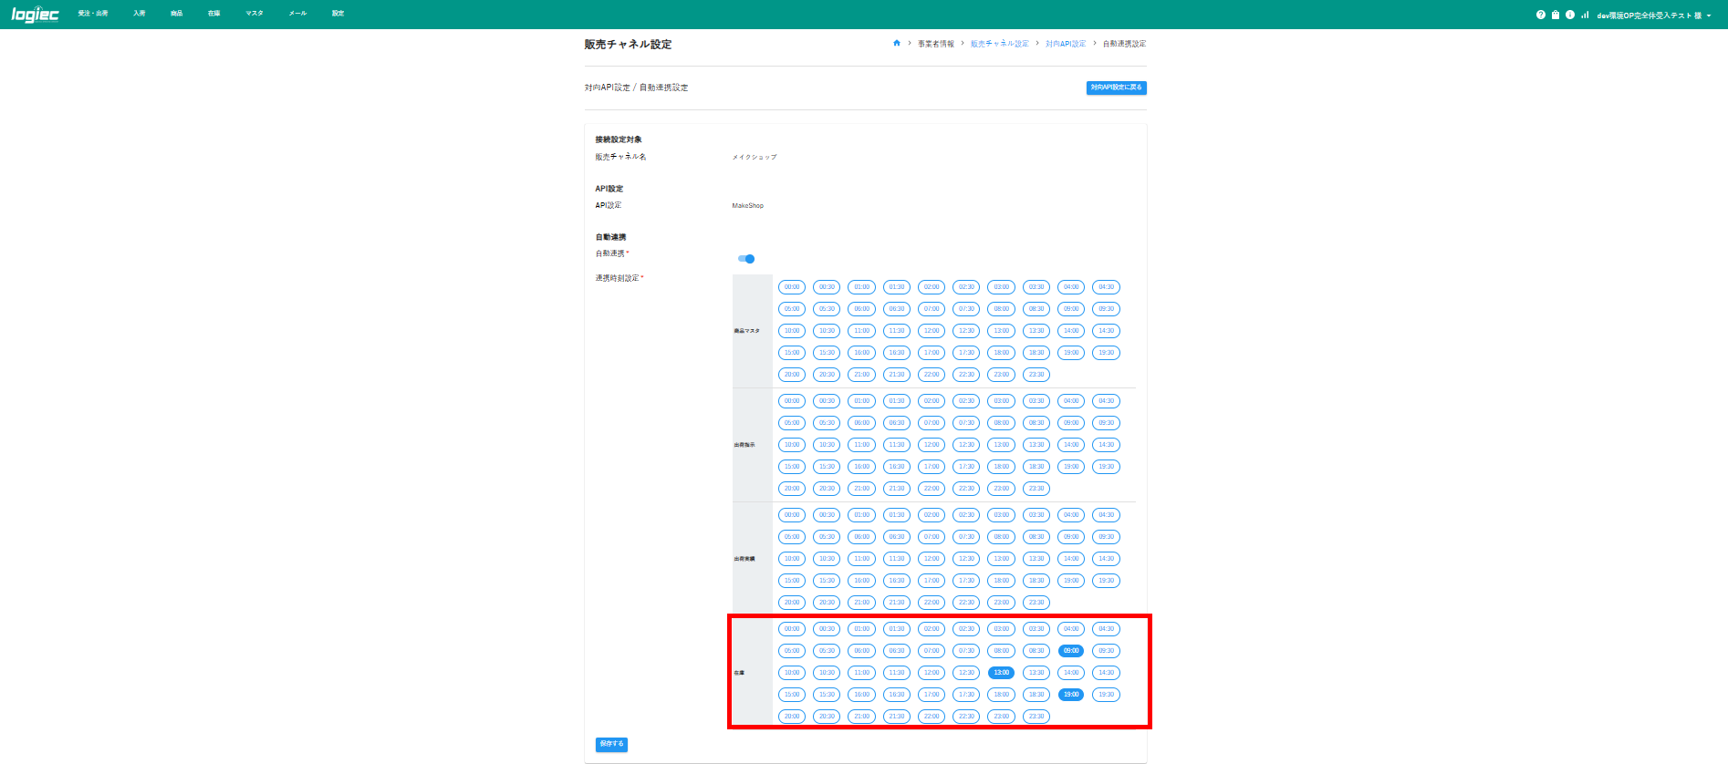Deselect the 19:00 chip in 在庫 row
1728x764 pixels.
(x=1071, y=695)
